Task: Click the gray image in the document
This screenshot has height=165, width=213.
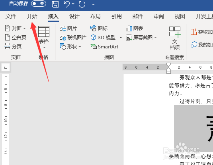Action: click(x=193, y=129)
